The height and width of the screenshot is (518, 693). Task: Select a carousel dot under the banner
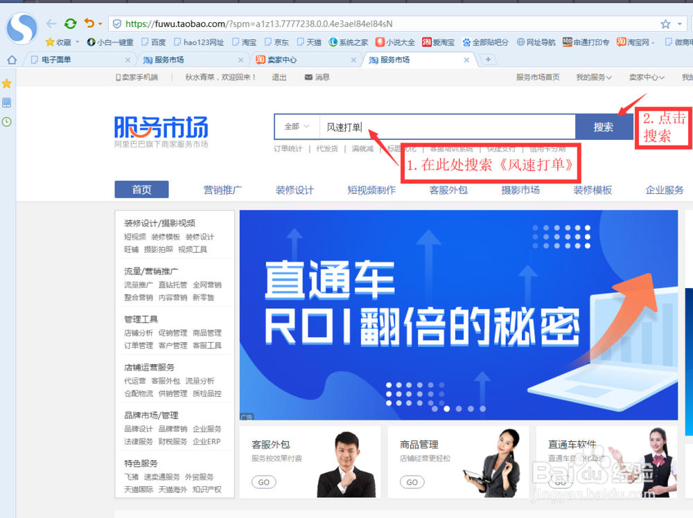pyautogui.click(x=447, y=409)
